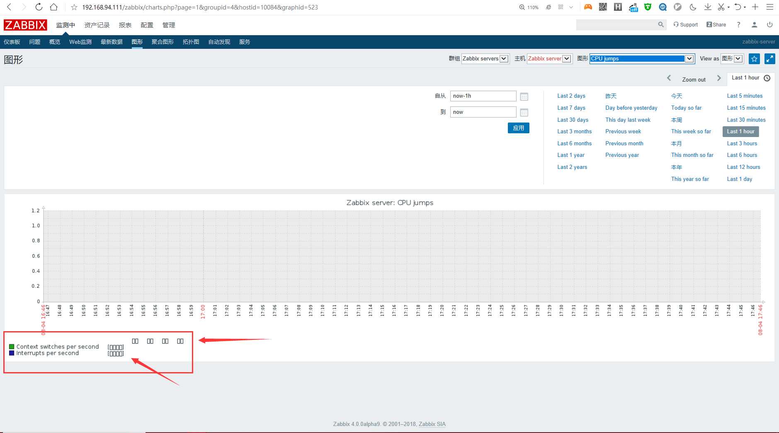Select the Last 7 days range
The width and height of the screenshot is (779, 433).
tap(571, 108)
